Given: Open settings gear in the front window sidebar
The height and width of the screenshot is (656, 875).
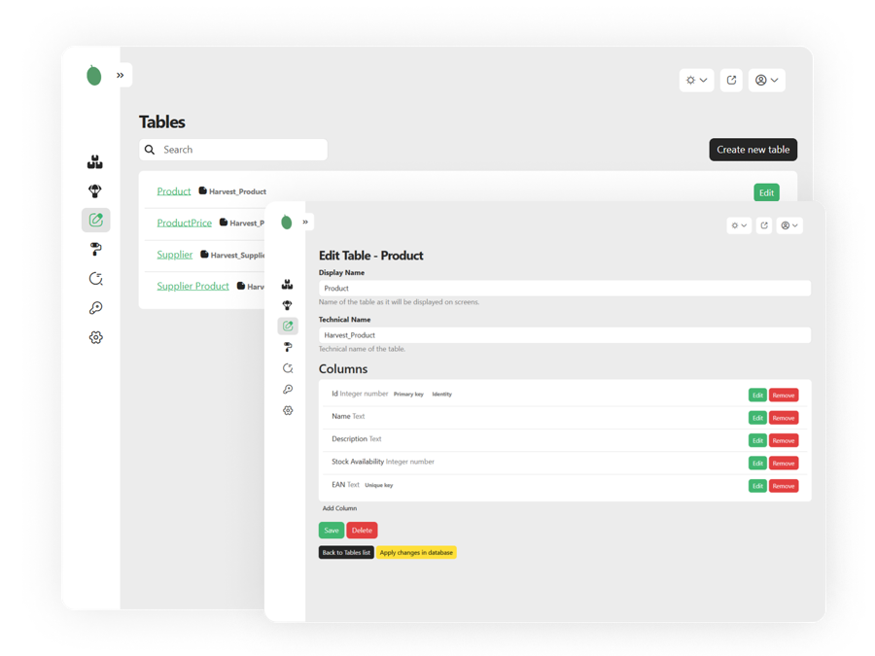Looking at the screenshot, I should click(288, 411).
